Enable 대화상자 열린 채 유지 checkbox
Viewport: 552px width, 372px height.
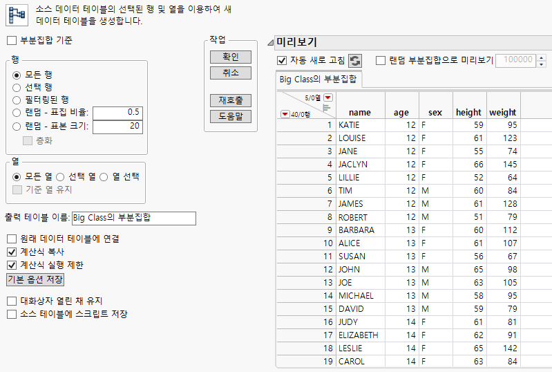(12, 301)
